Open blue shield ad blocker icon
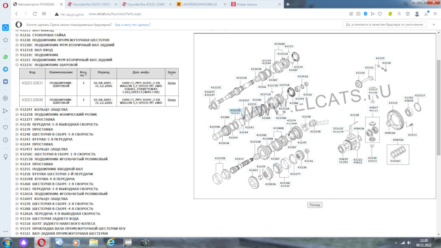 point(365,14)
